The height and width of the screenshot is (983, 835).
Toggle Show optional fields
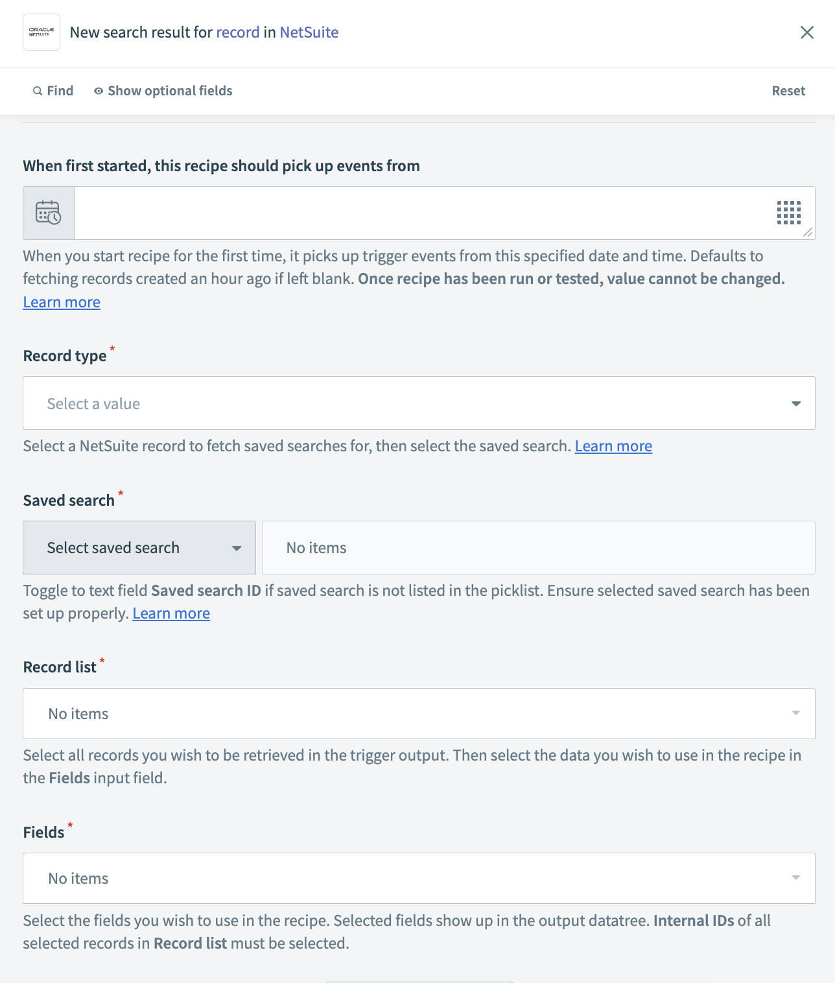171,91
